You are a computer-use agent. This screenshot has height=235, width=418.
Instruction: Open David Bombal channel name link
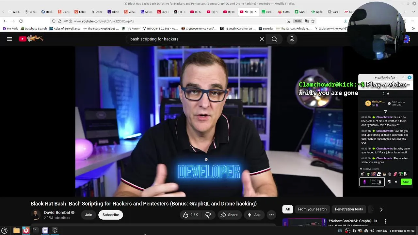point(57,212)
